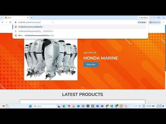
Task: Click the volume speaker tray icon
Action: [x=150, y=106]
